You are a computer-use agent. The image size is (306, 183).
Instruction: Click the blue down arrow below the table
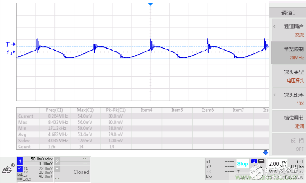[265, 152]
